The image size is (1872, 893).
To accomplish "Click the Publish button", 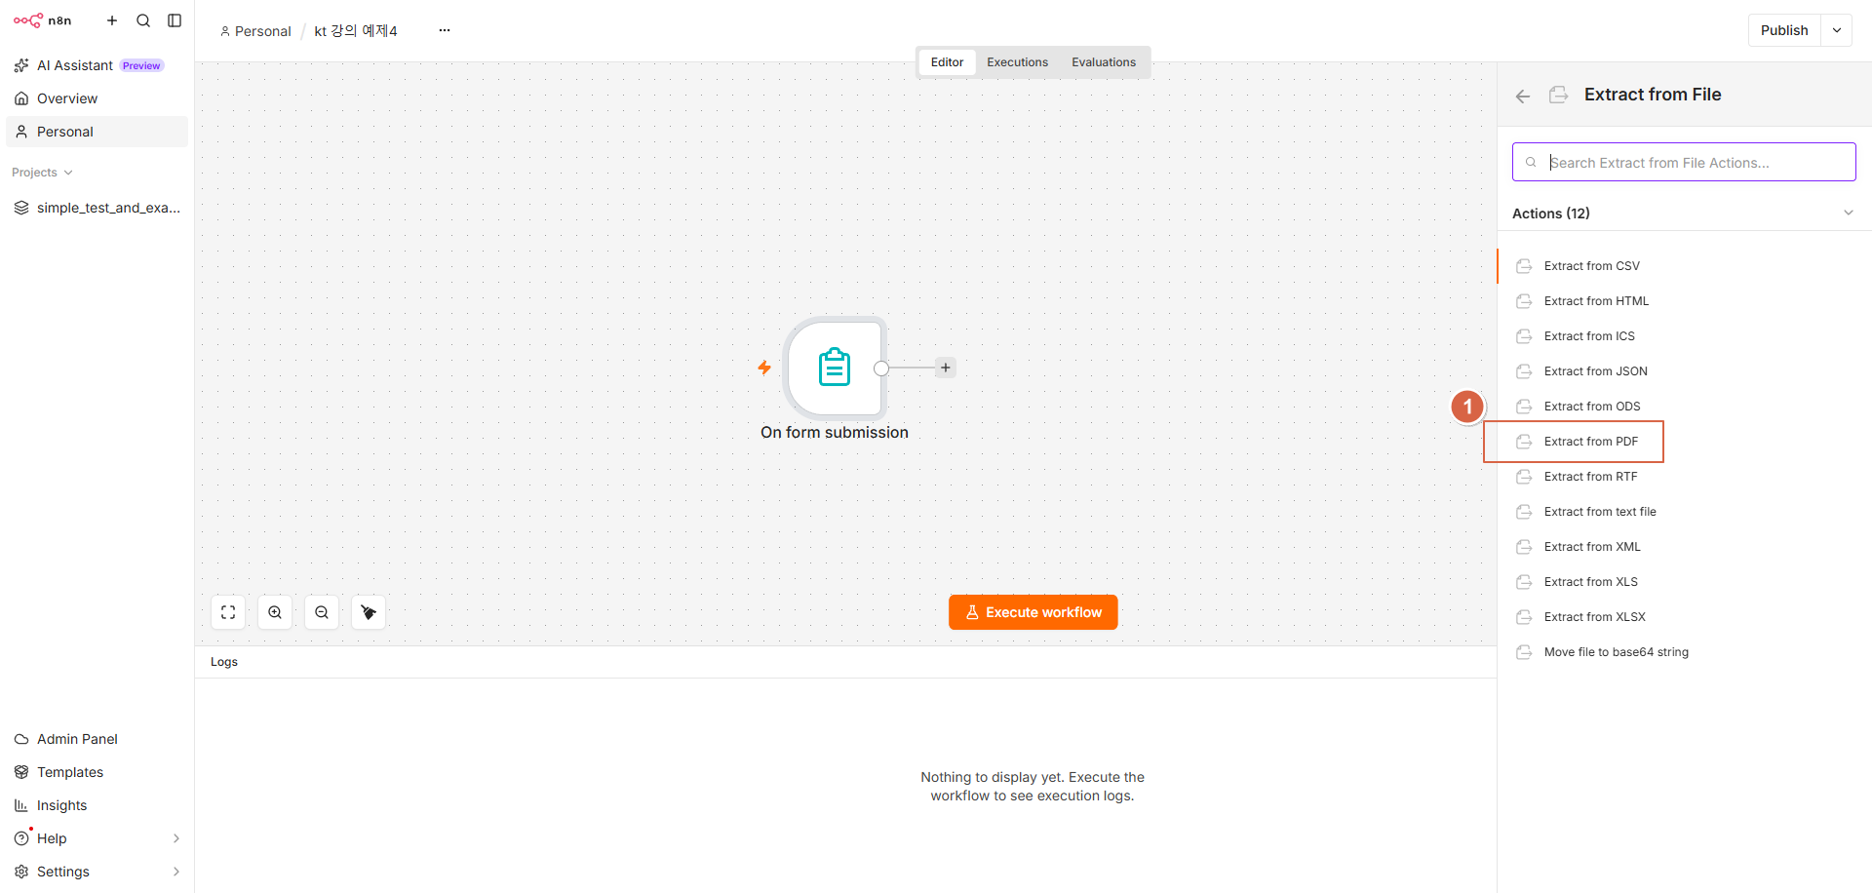I will click(1784, 30).
